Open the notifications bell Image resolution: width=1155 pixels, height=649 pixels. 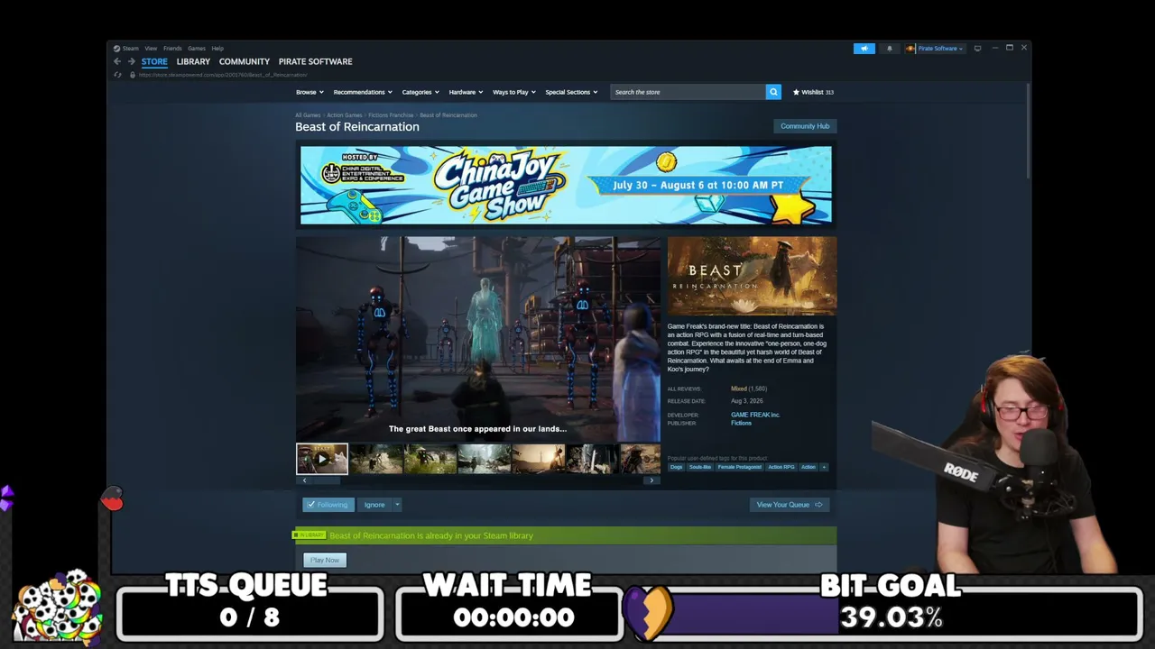[x=889, y=48]
